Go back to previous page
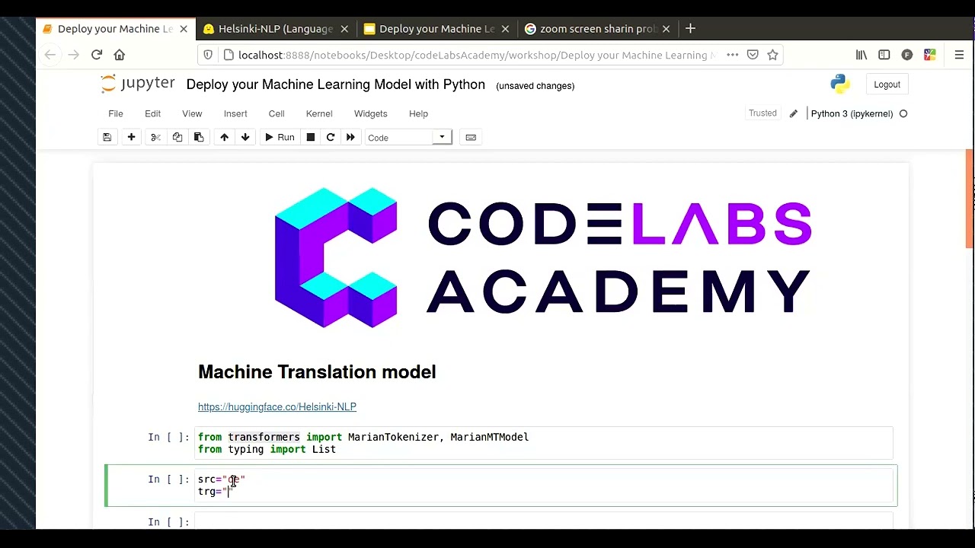The image size is (975, 548). point(50,55)
